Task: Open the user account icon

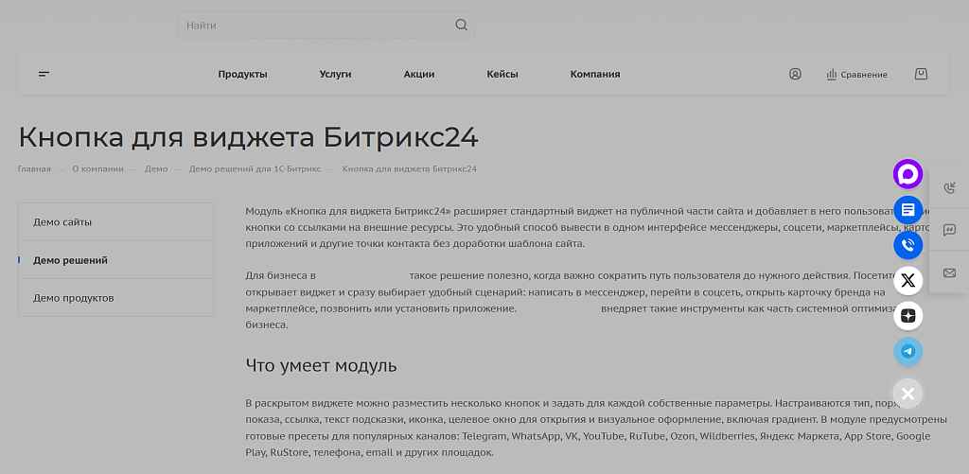Action: 795,74
